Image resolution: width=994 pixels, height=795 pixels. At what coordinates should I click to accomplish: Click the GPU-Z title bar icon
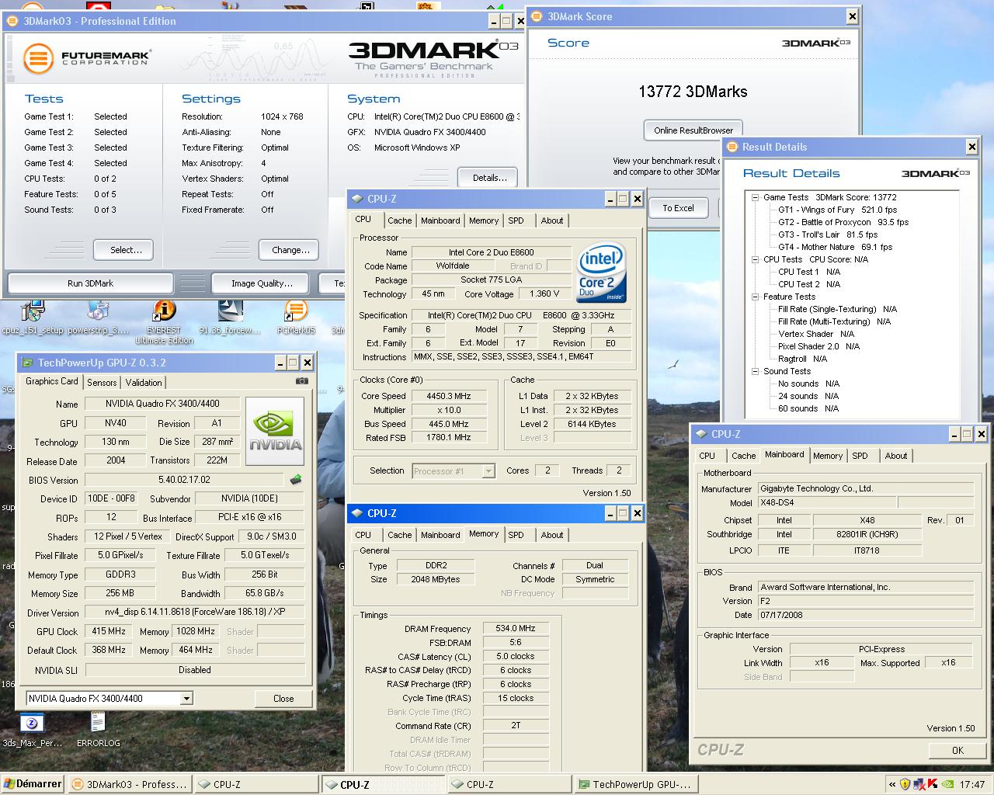(x=28, y=363)
